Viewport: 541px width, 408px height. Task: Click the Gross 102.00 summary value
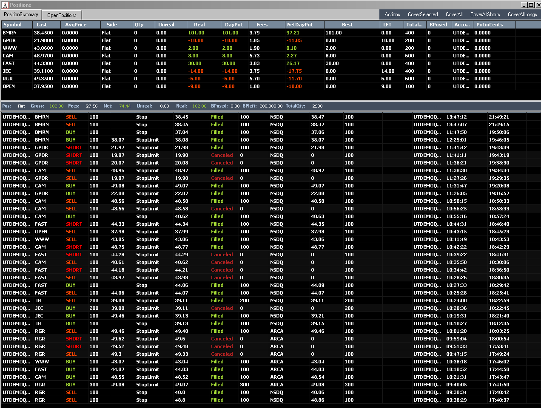[57, 106]
